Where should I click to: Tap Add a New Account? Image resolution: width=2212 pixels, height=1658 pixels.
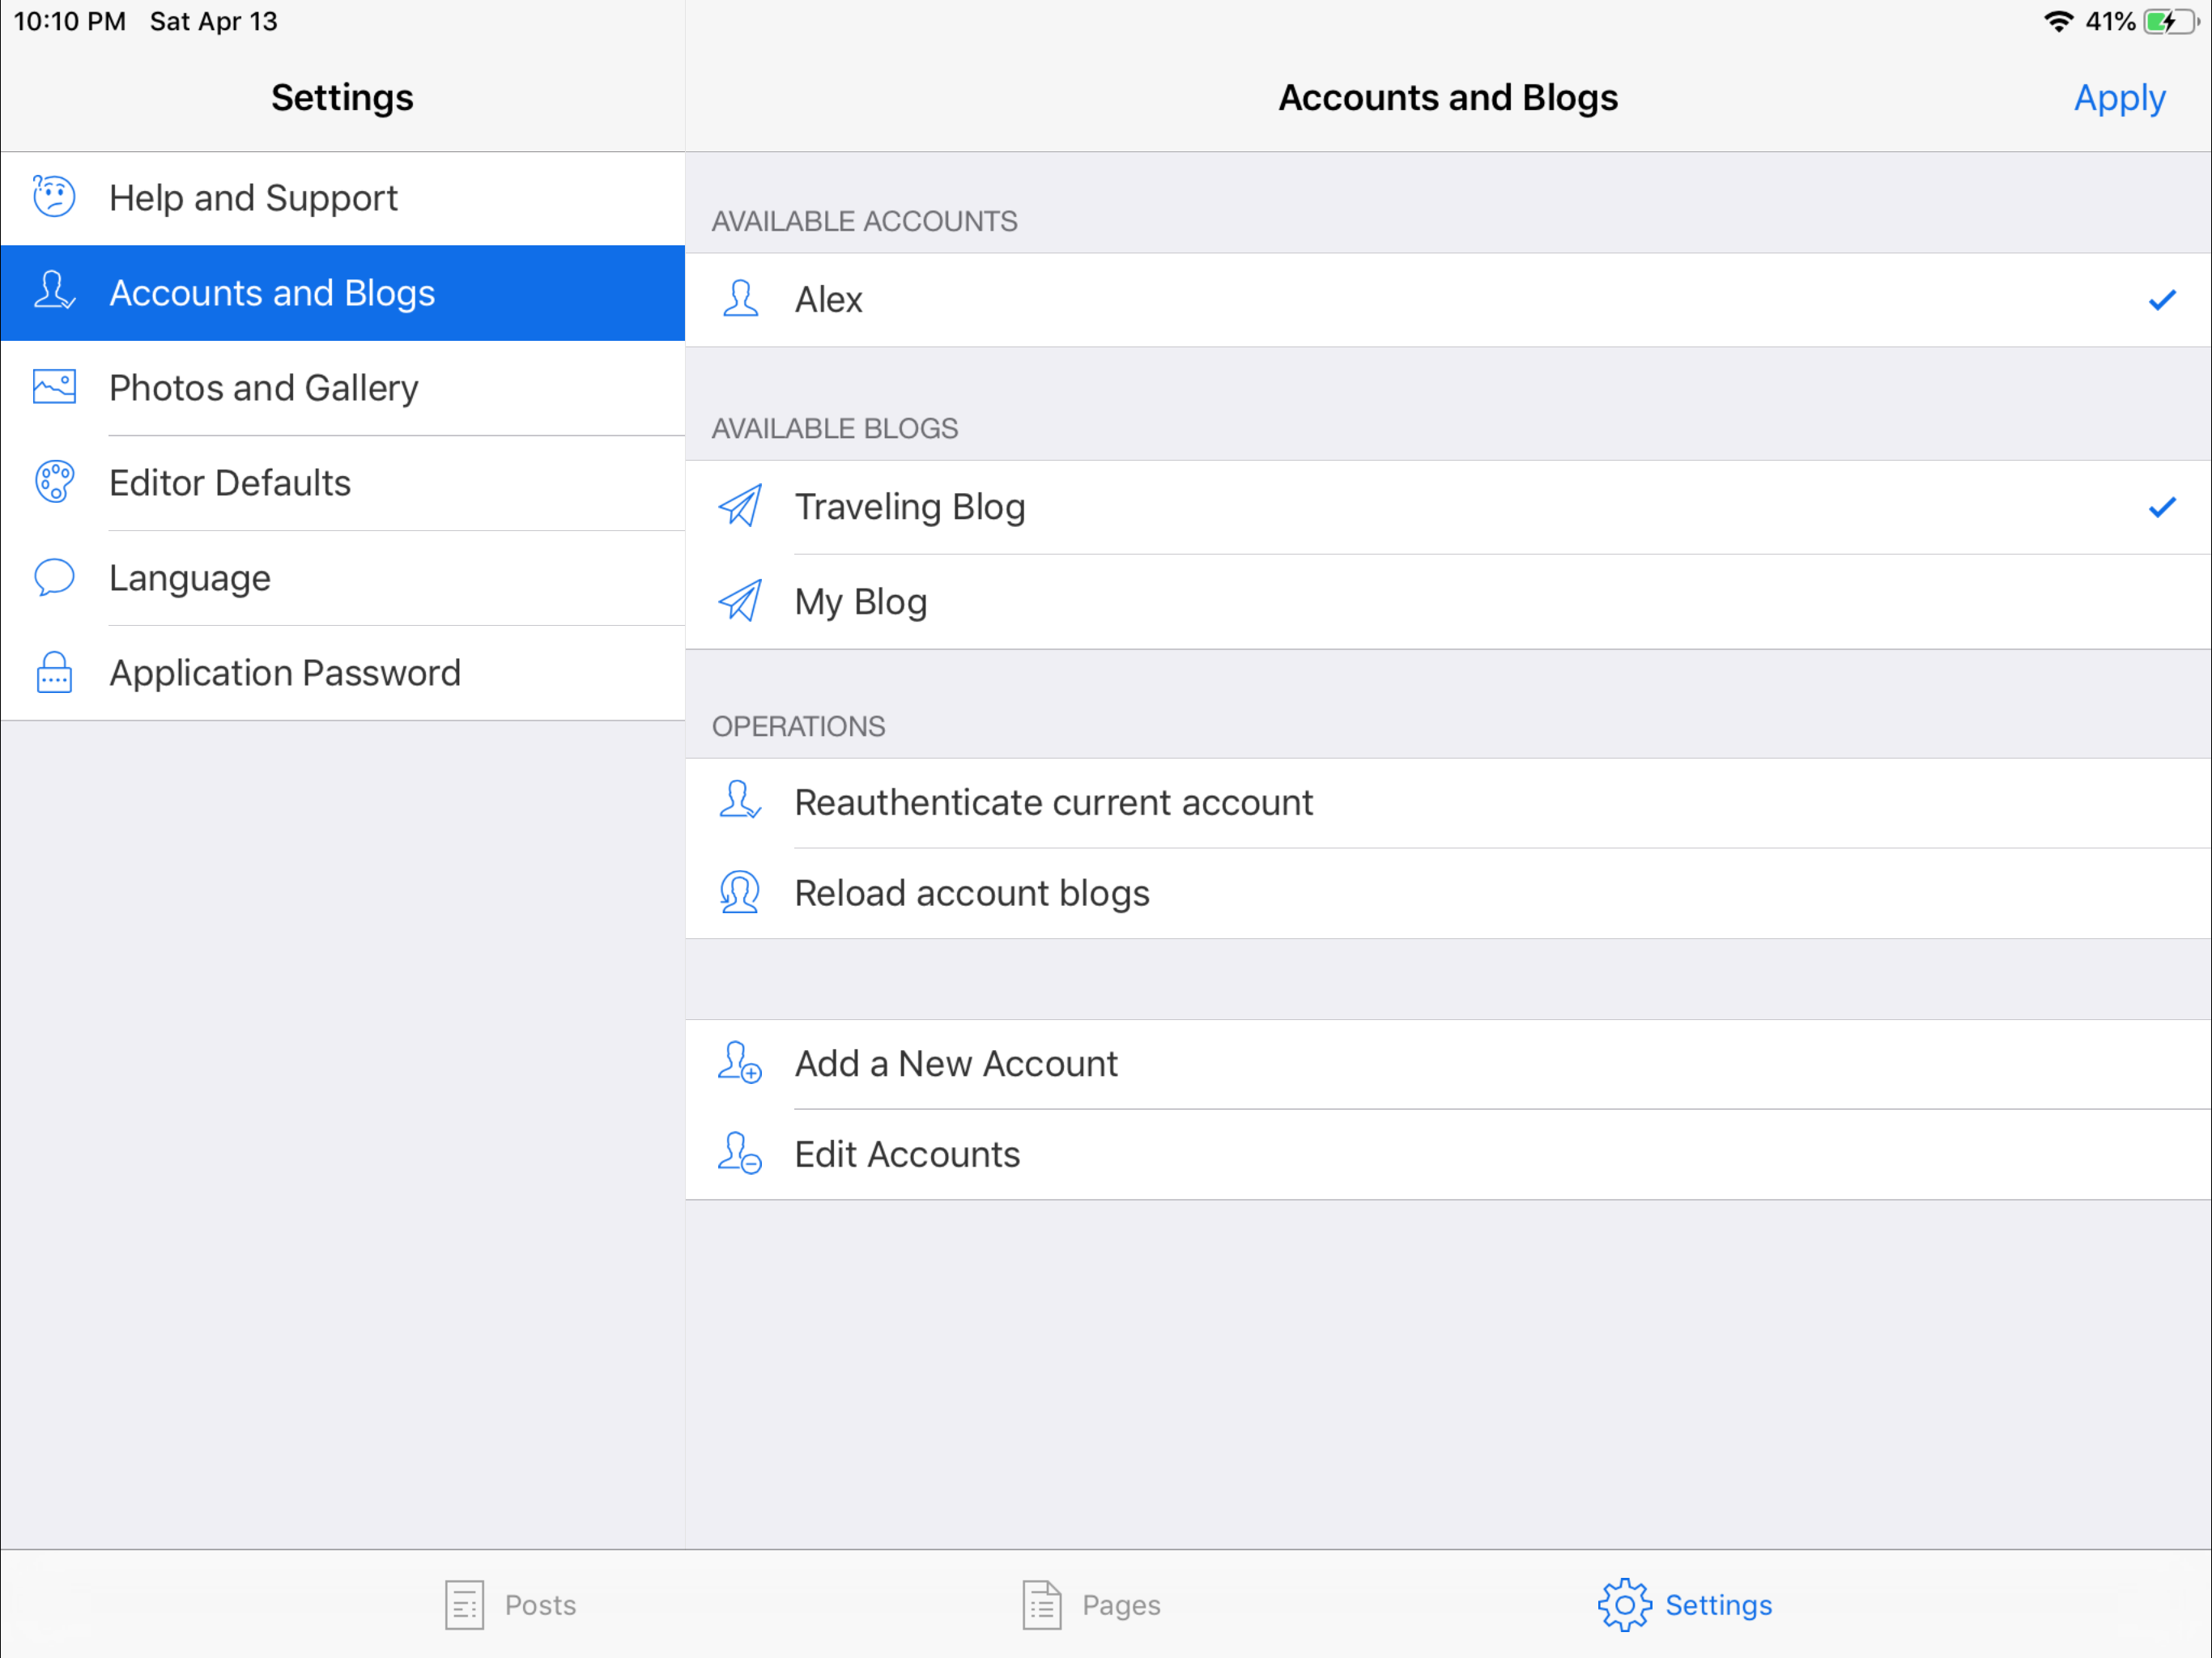1448,1064
